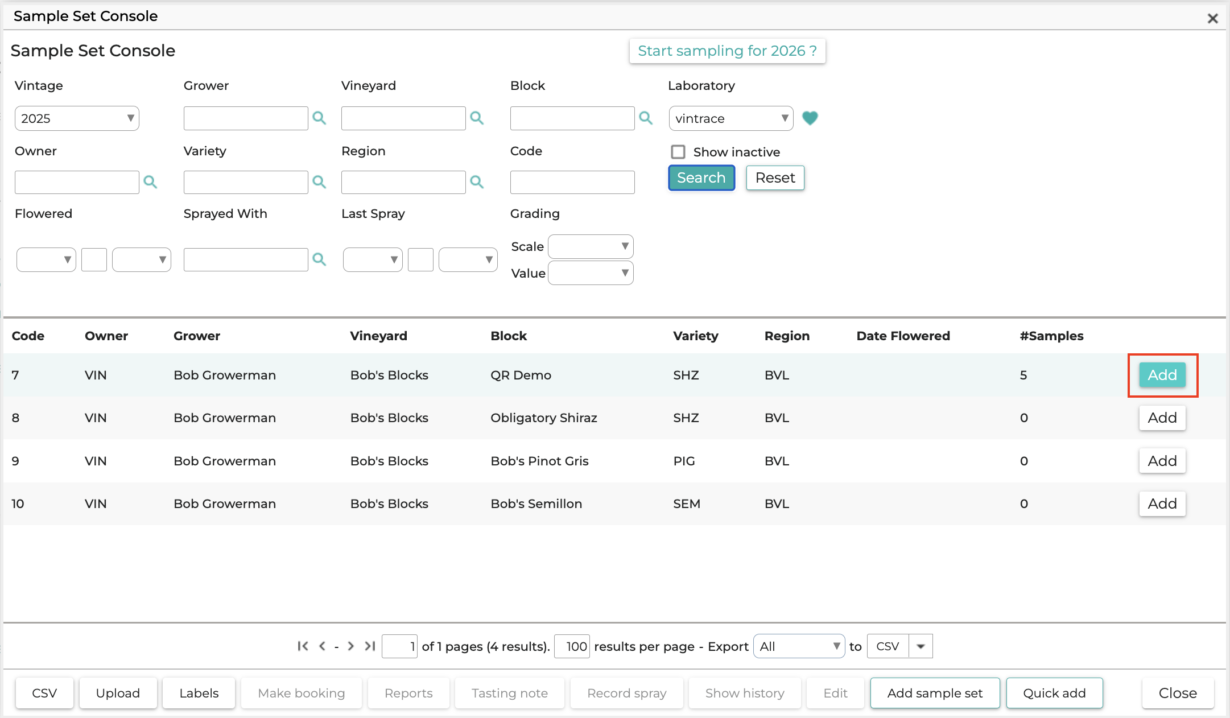1230x718 pixels.
Task: Sort by the Date Flowered column header
Action: 903,336
